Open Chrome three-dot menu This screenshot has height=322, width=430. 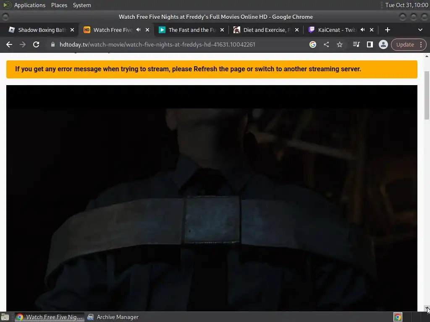[x=421, y=44]
